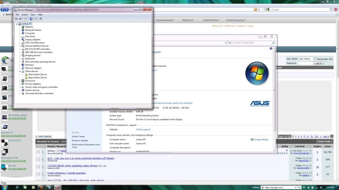Click the Bluetooth Radios icon in the device tree
339x190 pixels.
click(x=23, y=30)
